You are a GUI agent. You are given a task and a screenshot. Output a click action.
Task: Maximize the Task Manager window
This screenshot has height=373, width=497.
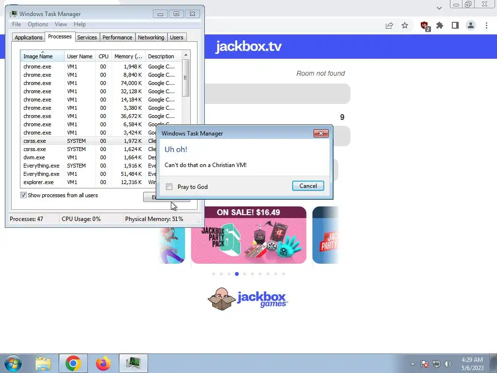[x=176, y=14]
